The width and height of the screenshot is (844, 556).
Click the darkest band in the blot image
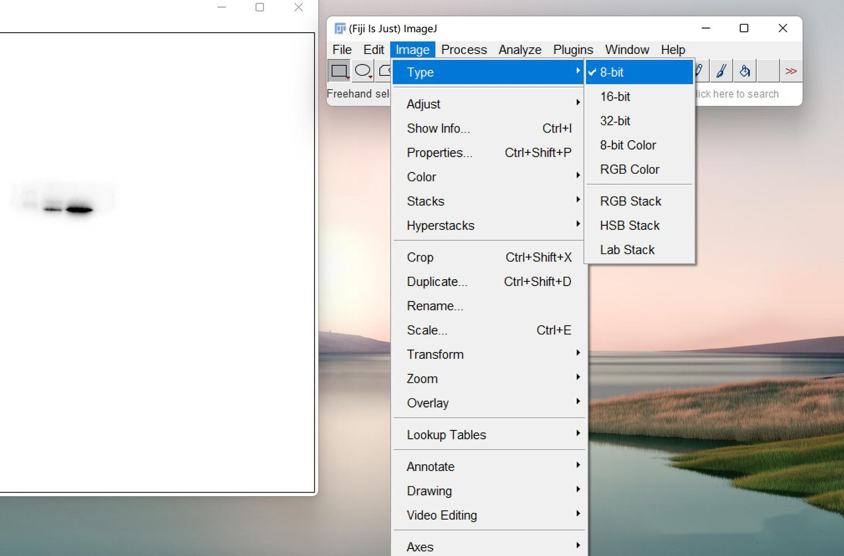tap(80, 209)
